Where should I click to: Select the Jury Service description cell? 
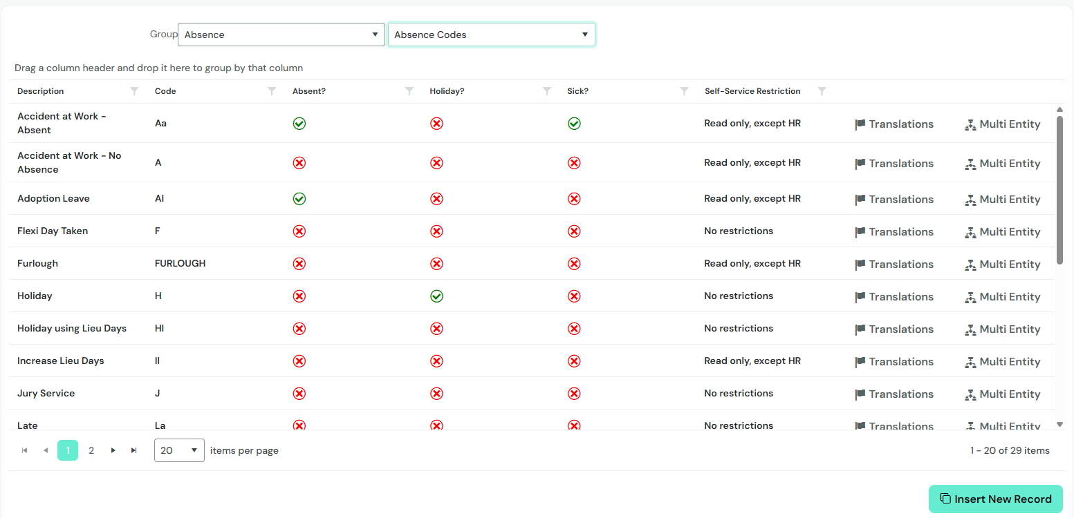click(x=46, y=394)
